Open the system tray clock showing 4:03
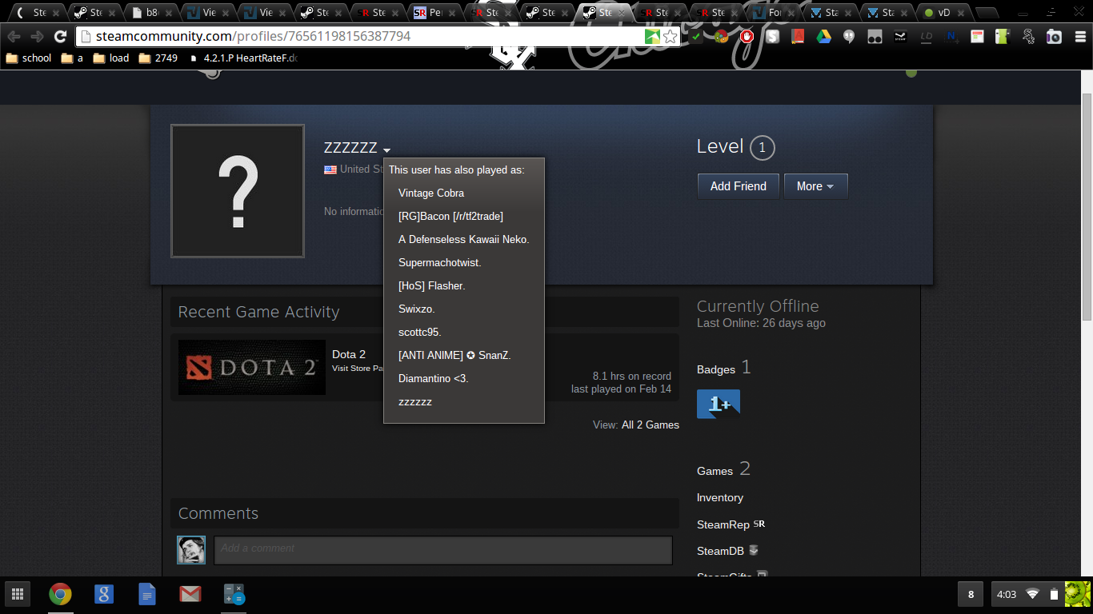Viewport: 1093px width, 614px height. point(1007,594)
